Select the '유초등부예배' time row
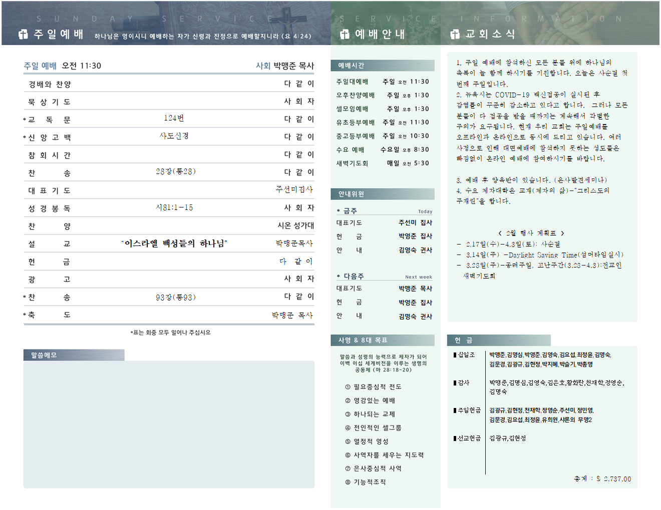This screenshot has width=661, height=510. tap(383, 122)
